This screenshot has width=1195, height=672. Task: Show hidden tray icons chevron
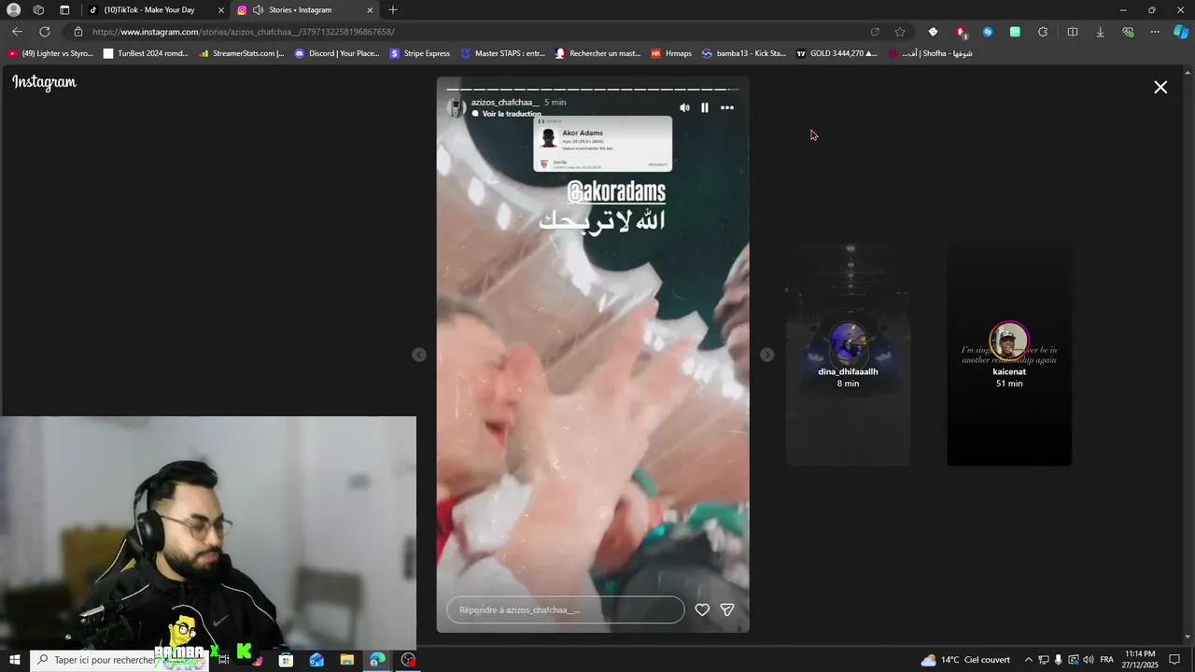[1029, 660]
